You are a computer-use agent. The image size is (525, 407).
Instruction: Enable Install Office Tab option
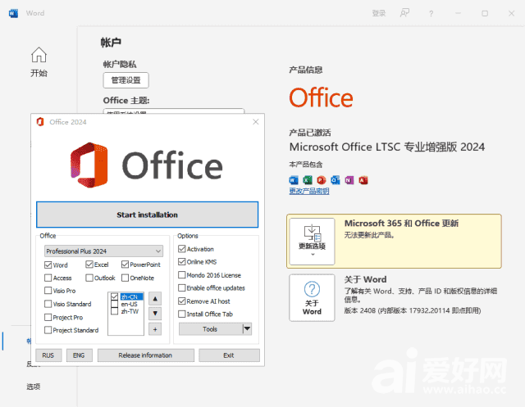tap(182, 314)
